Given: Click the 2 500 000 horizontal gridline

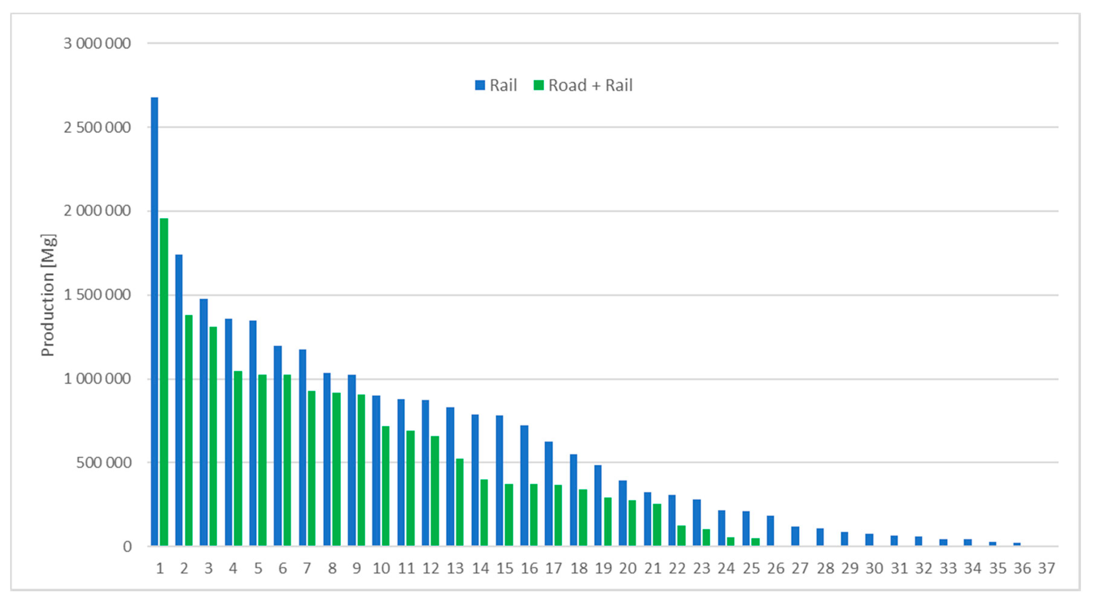Looking at the screenshot, I should tap(594, 127).
